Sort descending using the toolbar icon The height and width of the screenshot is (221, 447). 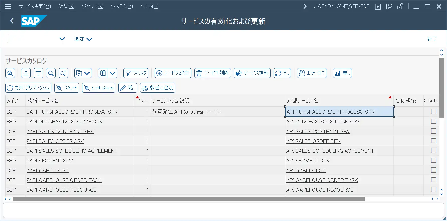pos(38,73)
